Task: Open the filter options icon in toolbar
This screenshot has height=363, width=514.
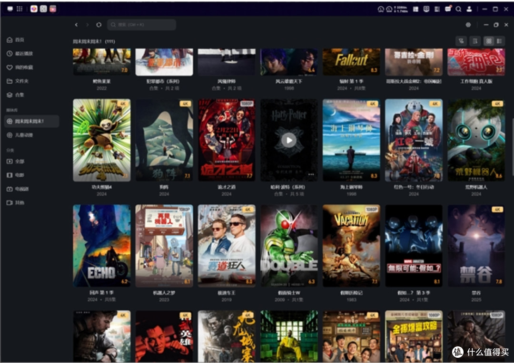Action: coord(462,41)
